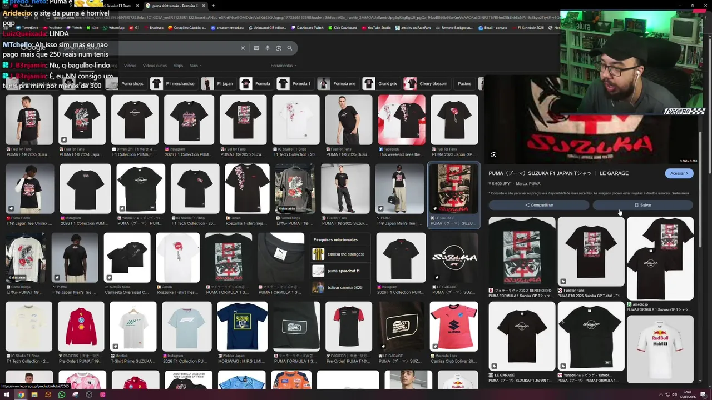Open the pink app on the taskbar
Image resolution: width=712 pixels, height=400 pixels.
(x=102, y=394)
